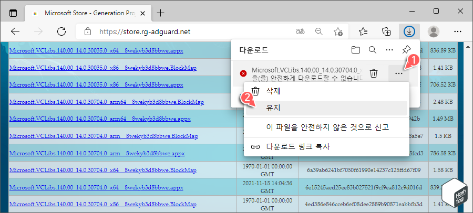Viewport: 473px width, 213px height.
Task: Open VCLibs 14.0.30704.0 arm64 appx link
Action: (100, 119)
